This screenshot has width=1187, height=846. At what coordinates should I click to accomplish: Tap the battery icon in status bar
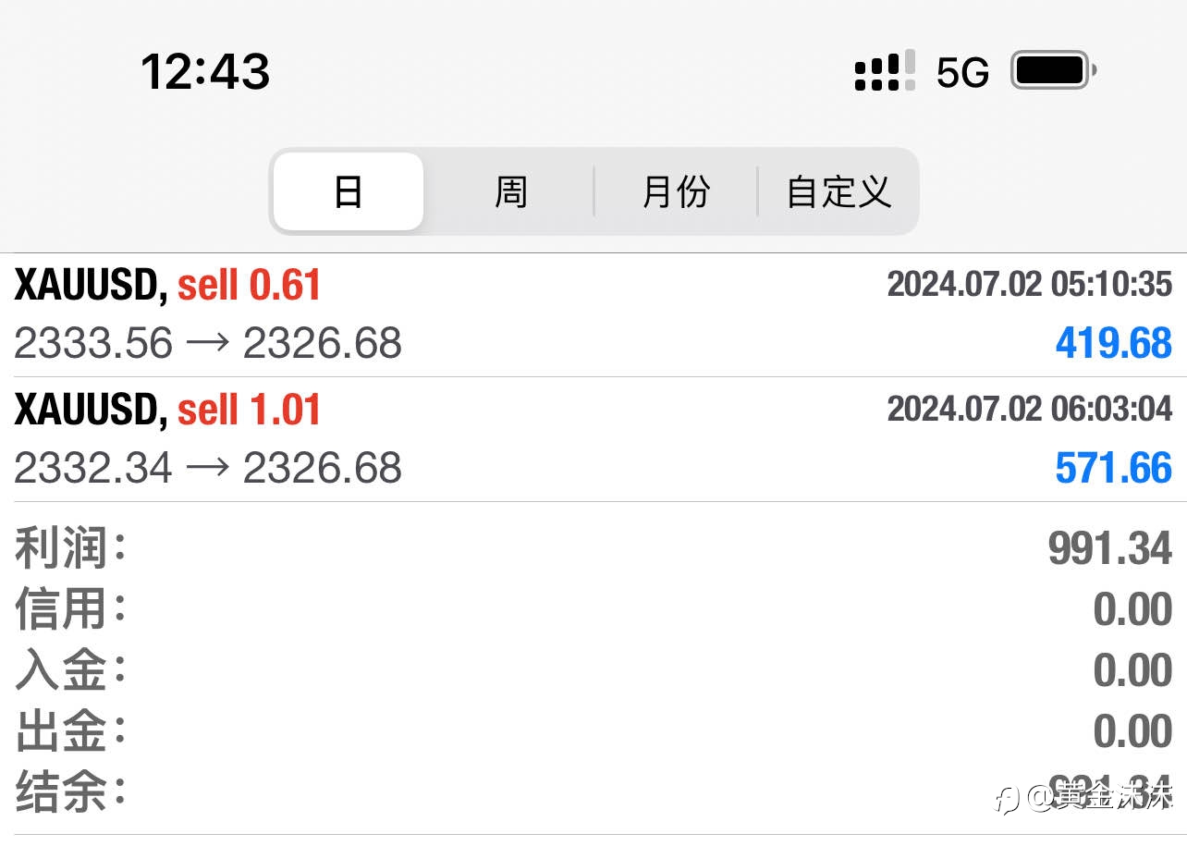[x=1053, y=70]
